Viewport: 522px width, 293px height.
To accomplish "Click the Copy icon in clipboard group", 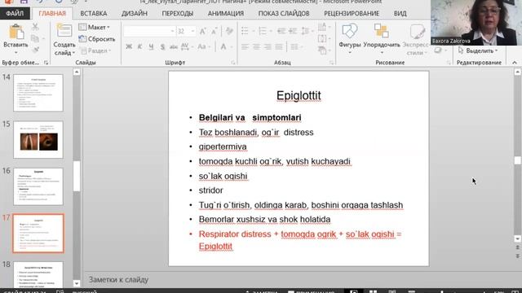I will pyautogui.click(x=35, y=38).
